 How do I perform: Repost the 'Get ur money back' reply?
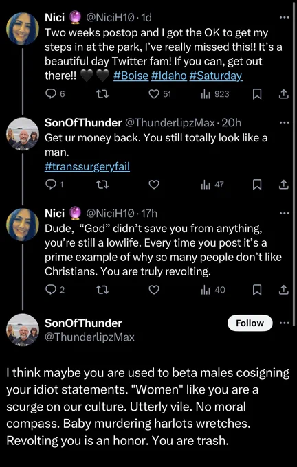[x=103, y=185]
